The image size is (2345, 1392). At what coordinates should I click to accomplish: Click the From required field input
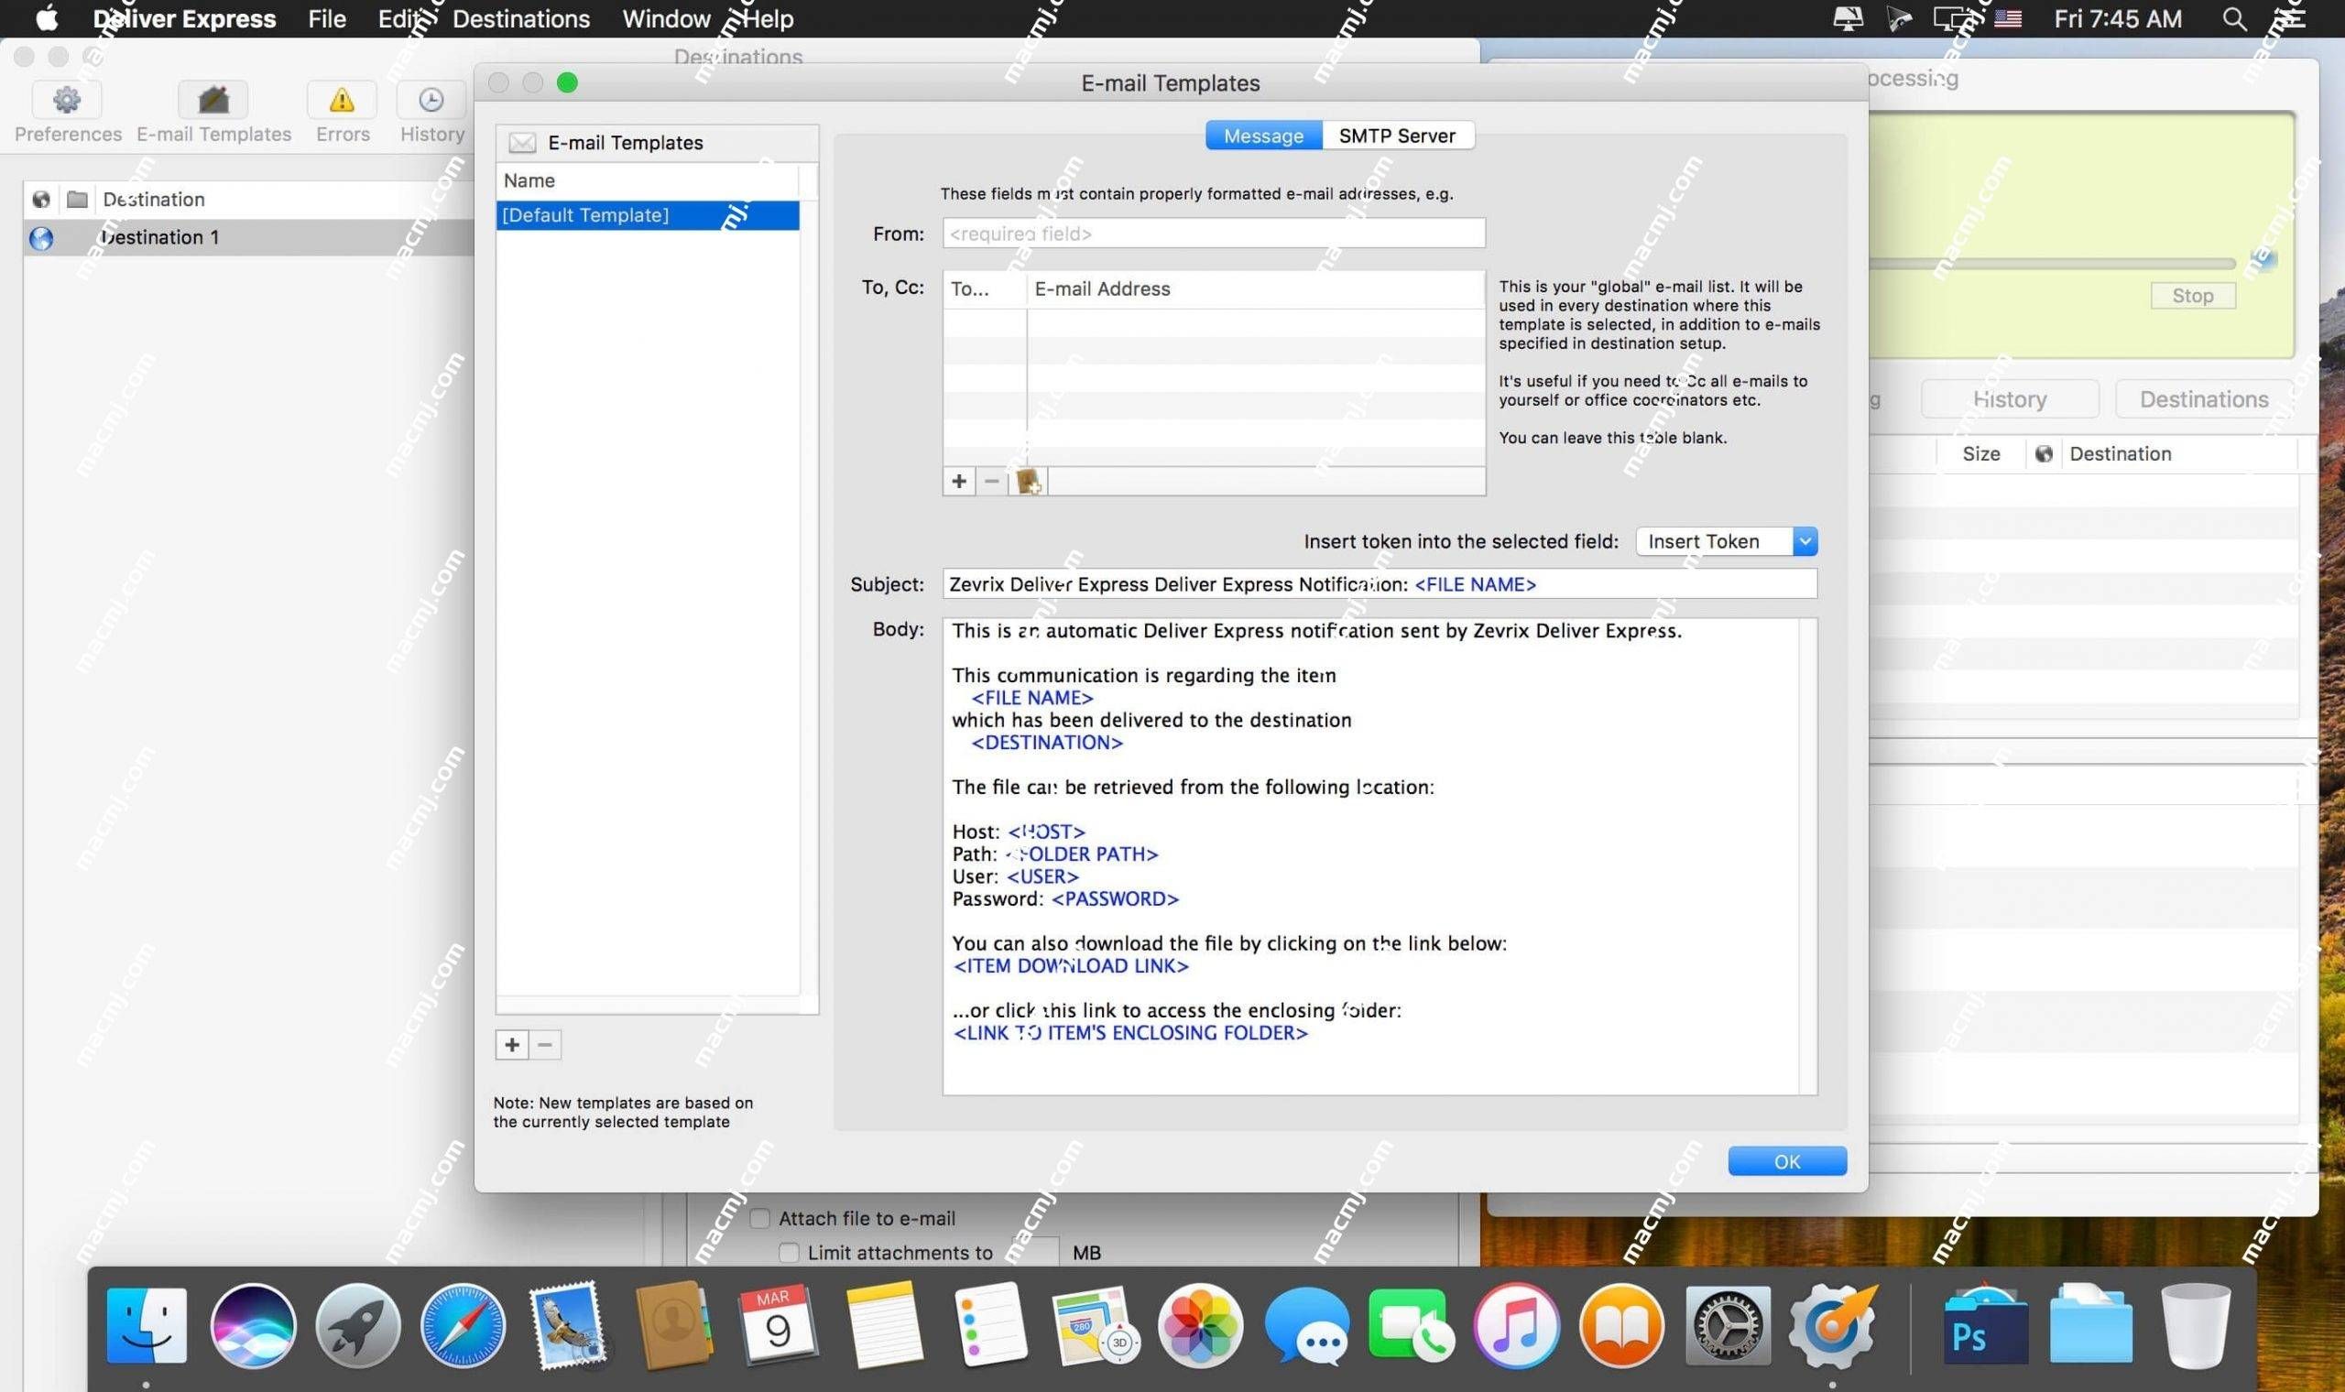click(x=1212, y=232)
